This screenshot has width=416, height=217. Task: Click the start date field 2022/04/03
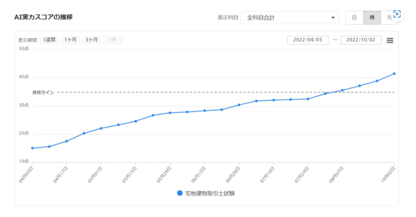(308, 40)
